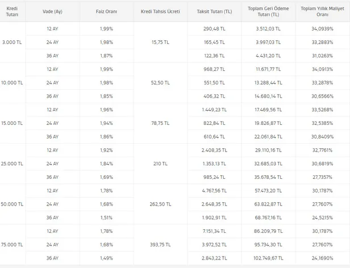
Task: Click Toplam Geri Ödeme Tutarı header
Action: coord(268,11)
